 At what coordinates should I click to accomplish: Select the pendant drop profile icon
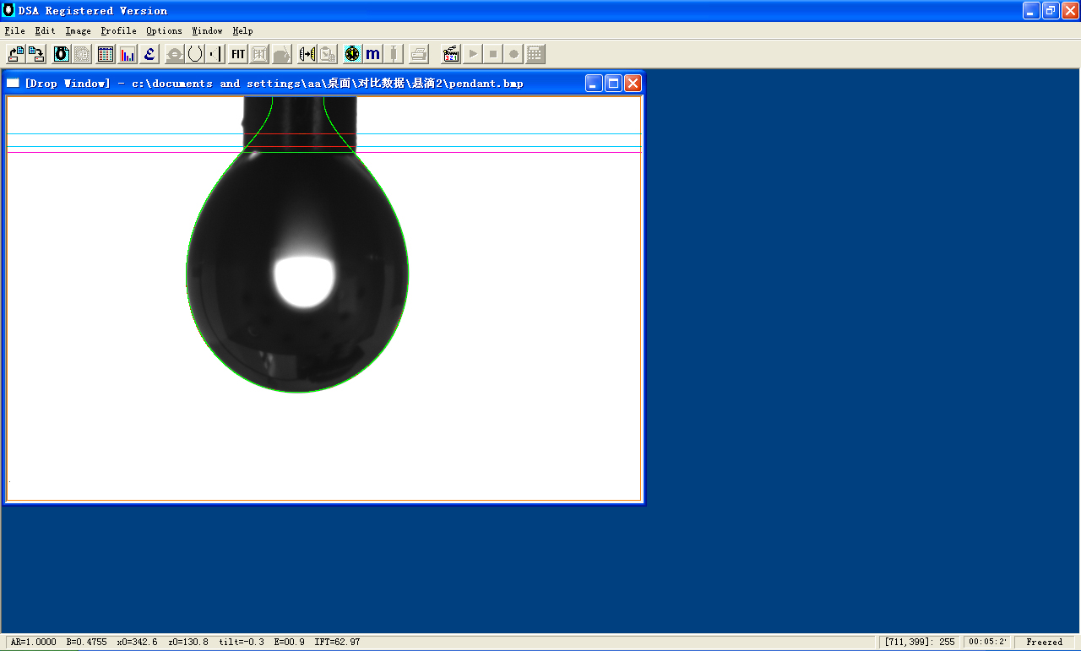195,54
